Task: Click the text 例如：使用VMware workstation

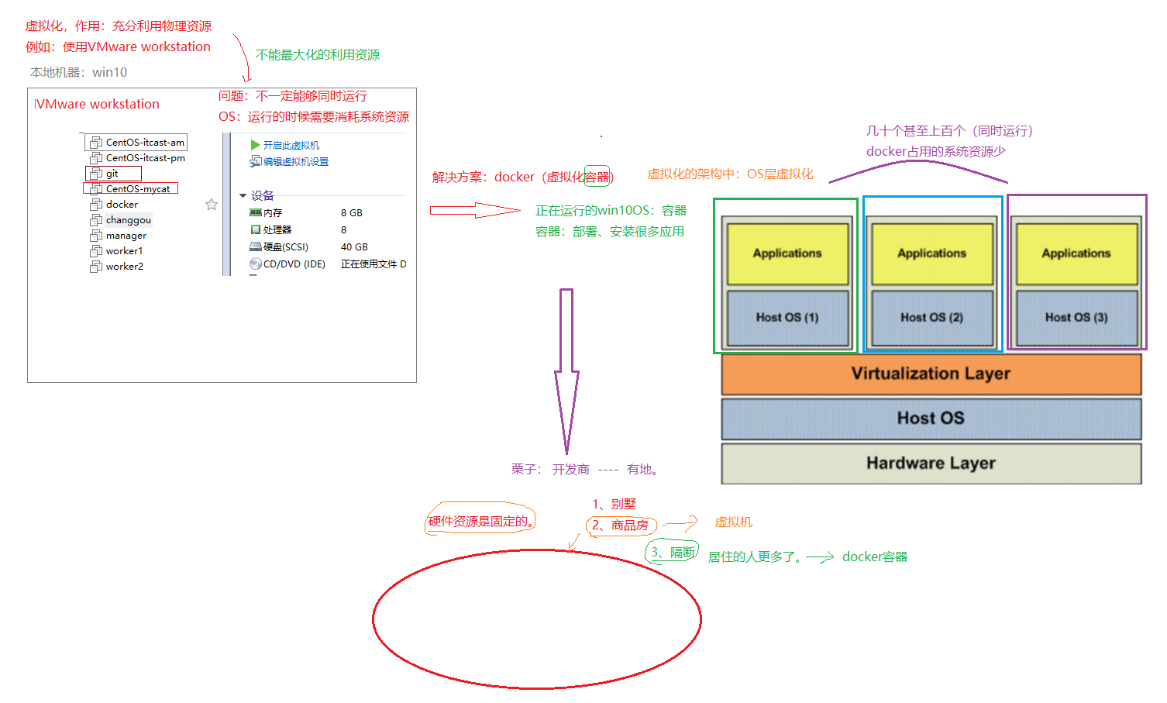Action: coord(118,47)
